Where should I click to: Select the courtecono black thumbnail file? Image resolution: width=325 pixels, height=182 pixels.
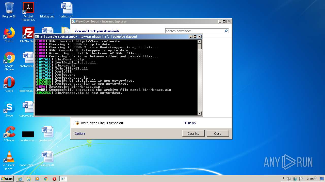(x=28, y=136)
